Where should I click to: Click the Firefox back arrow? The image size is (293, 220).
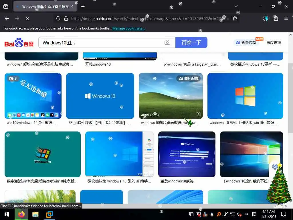coord(7,18)
